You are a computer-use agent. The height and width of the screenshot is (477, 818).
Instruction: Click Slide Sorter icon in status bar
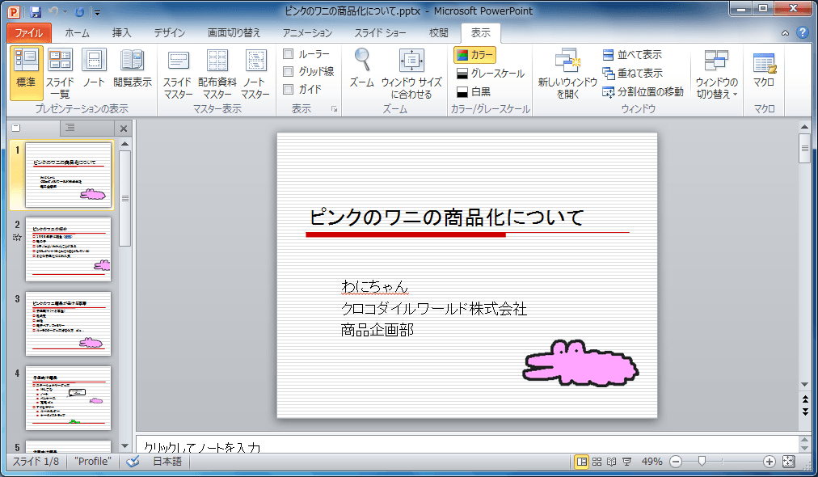click(597, 462)
